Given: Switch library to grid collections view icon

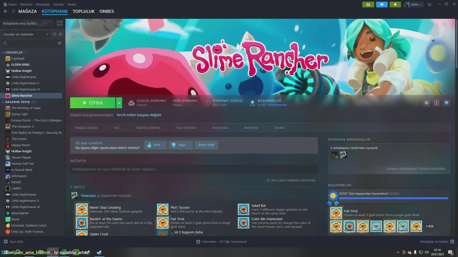Looking at the screenshot, I should click(x=59, y=23).
